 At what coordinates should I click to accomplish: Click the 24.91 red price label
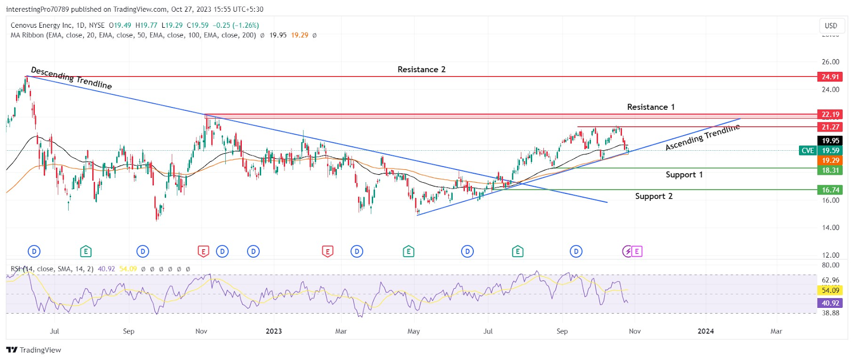pyautogui.click(x=830, y=77)
